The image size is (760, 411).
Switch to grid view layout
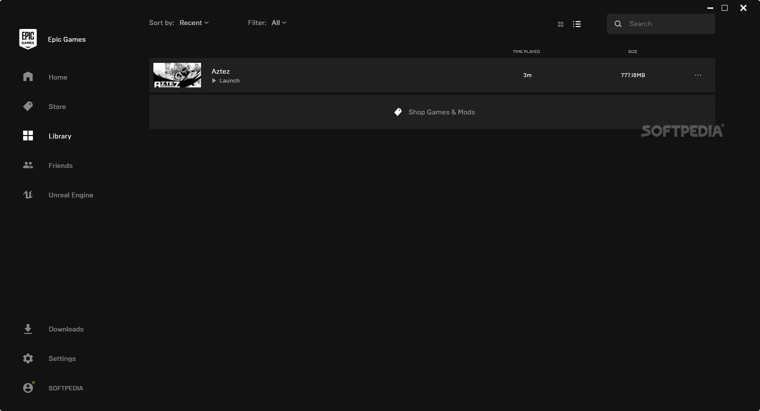tap(560, 24)
